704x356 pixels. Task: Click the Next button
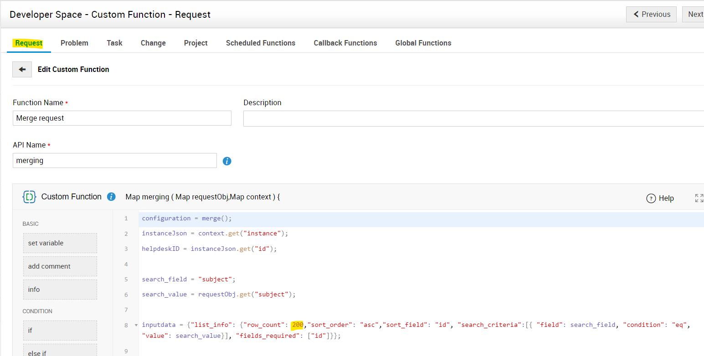tap(694, 15)
